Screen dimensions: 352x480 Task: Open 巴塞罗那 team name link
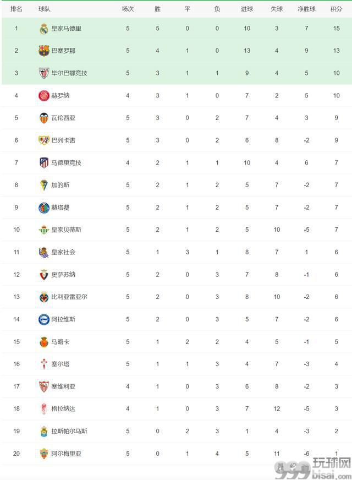[63, 51]
